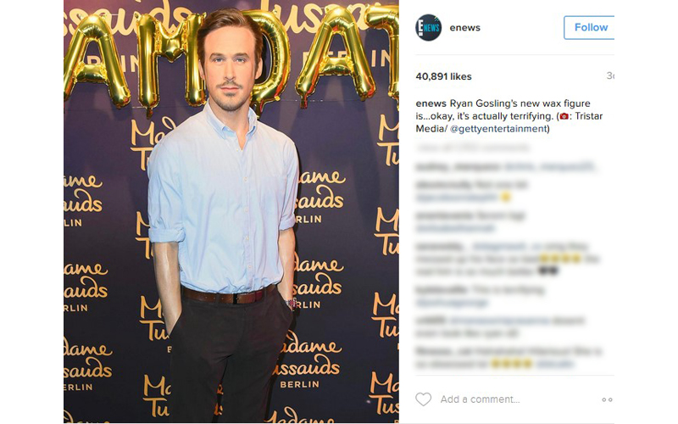Open blue mention after emojis in last comment

[555, 364]
